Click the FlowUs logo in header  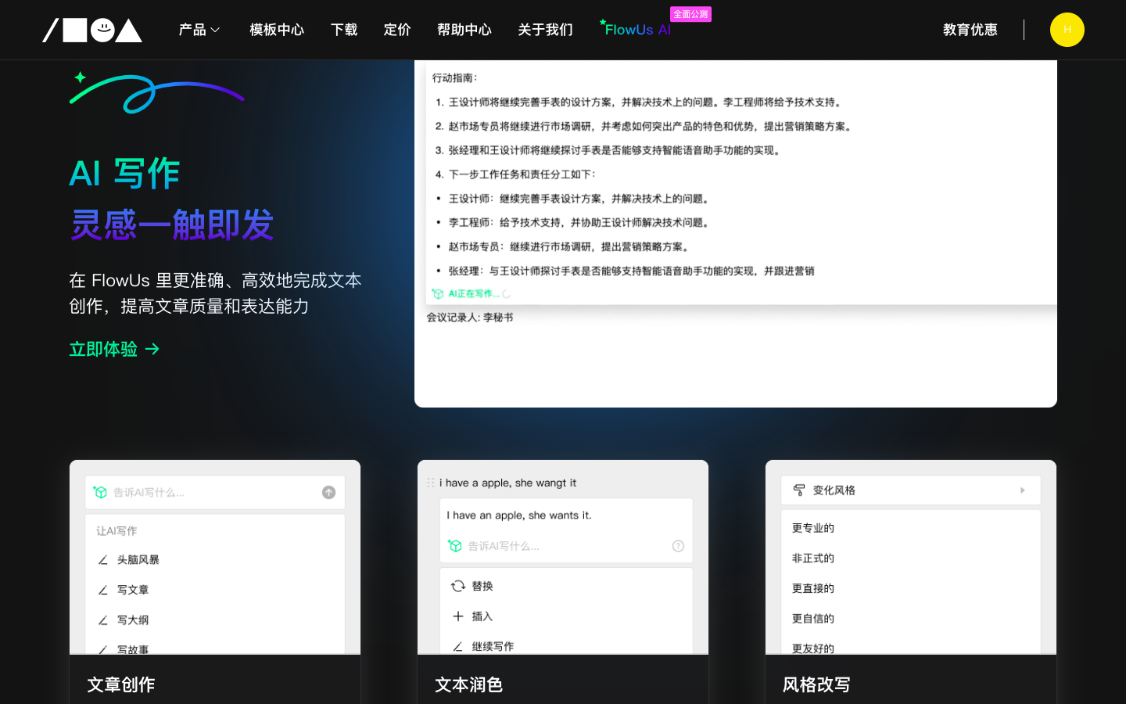click(92, 30)
